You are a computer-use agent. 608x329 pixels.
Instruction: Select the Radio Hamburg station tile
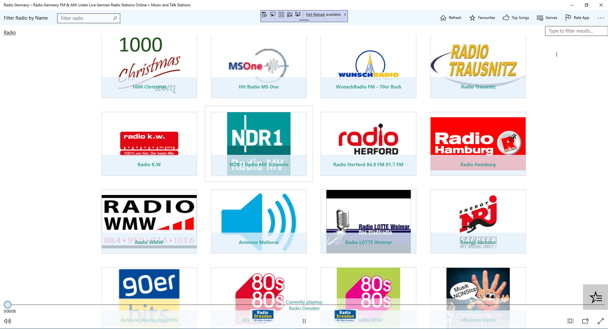(x=478, y=144)
